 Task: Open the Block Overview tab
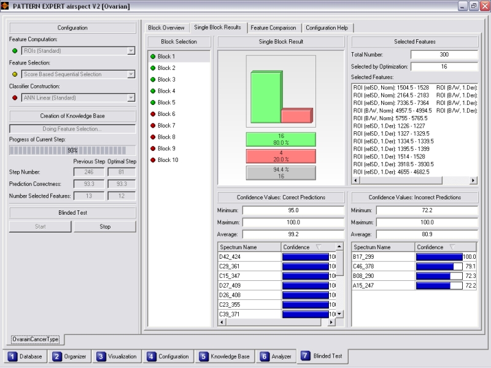(x=166, y=28)
